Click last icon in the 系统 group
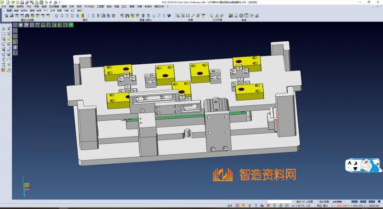 (257, 16)
